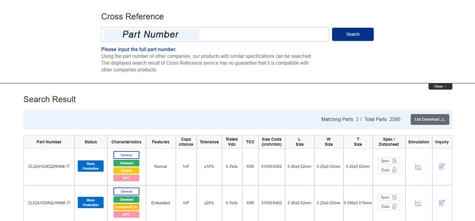
Task: Click the Size Code (inch/mm) column header
Action: tap(272, 142)
